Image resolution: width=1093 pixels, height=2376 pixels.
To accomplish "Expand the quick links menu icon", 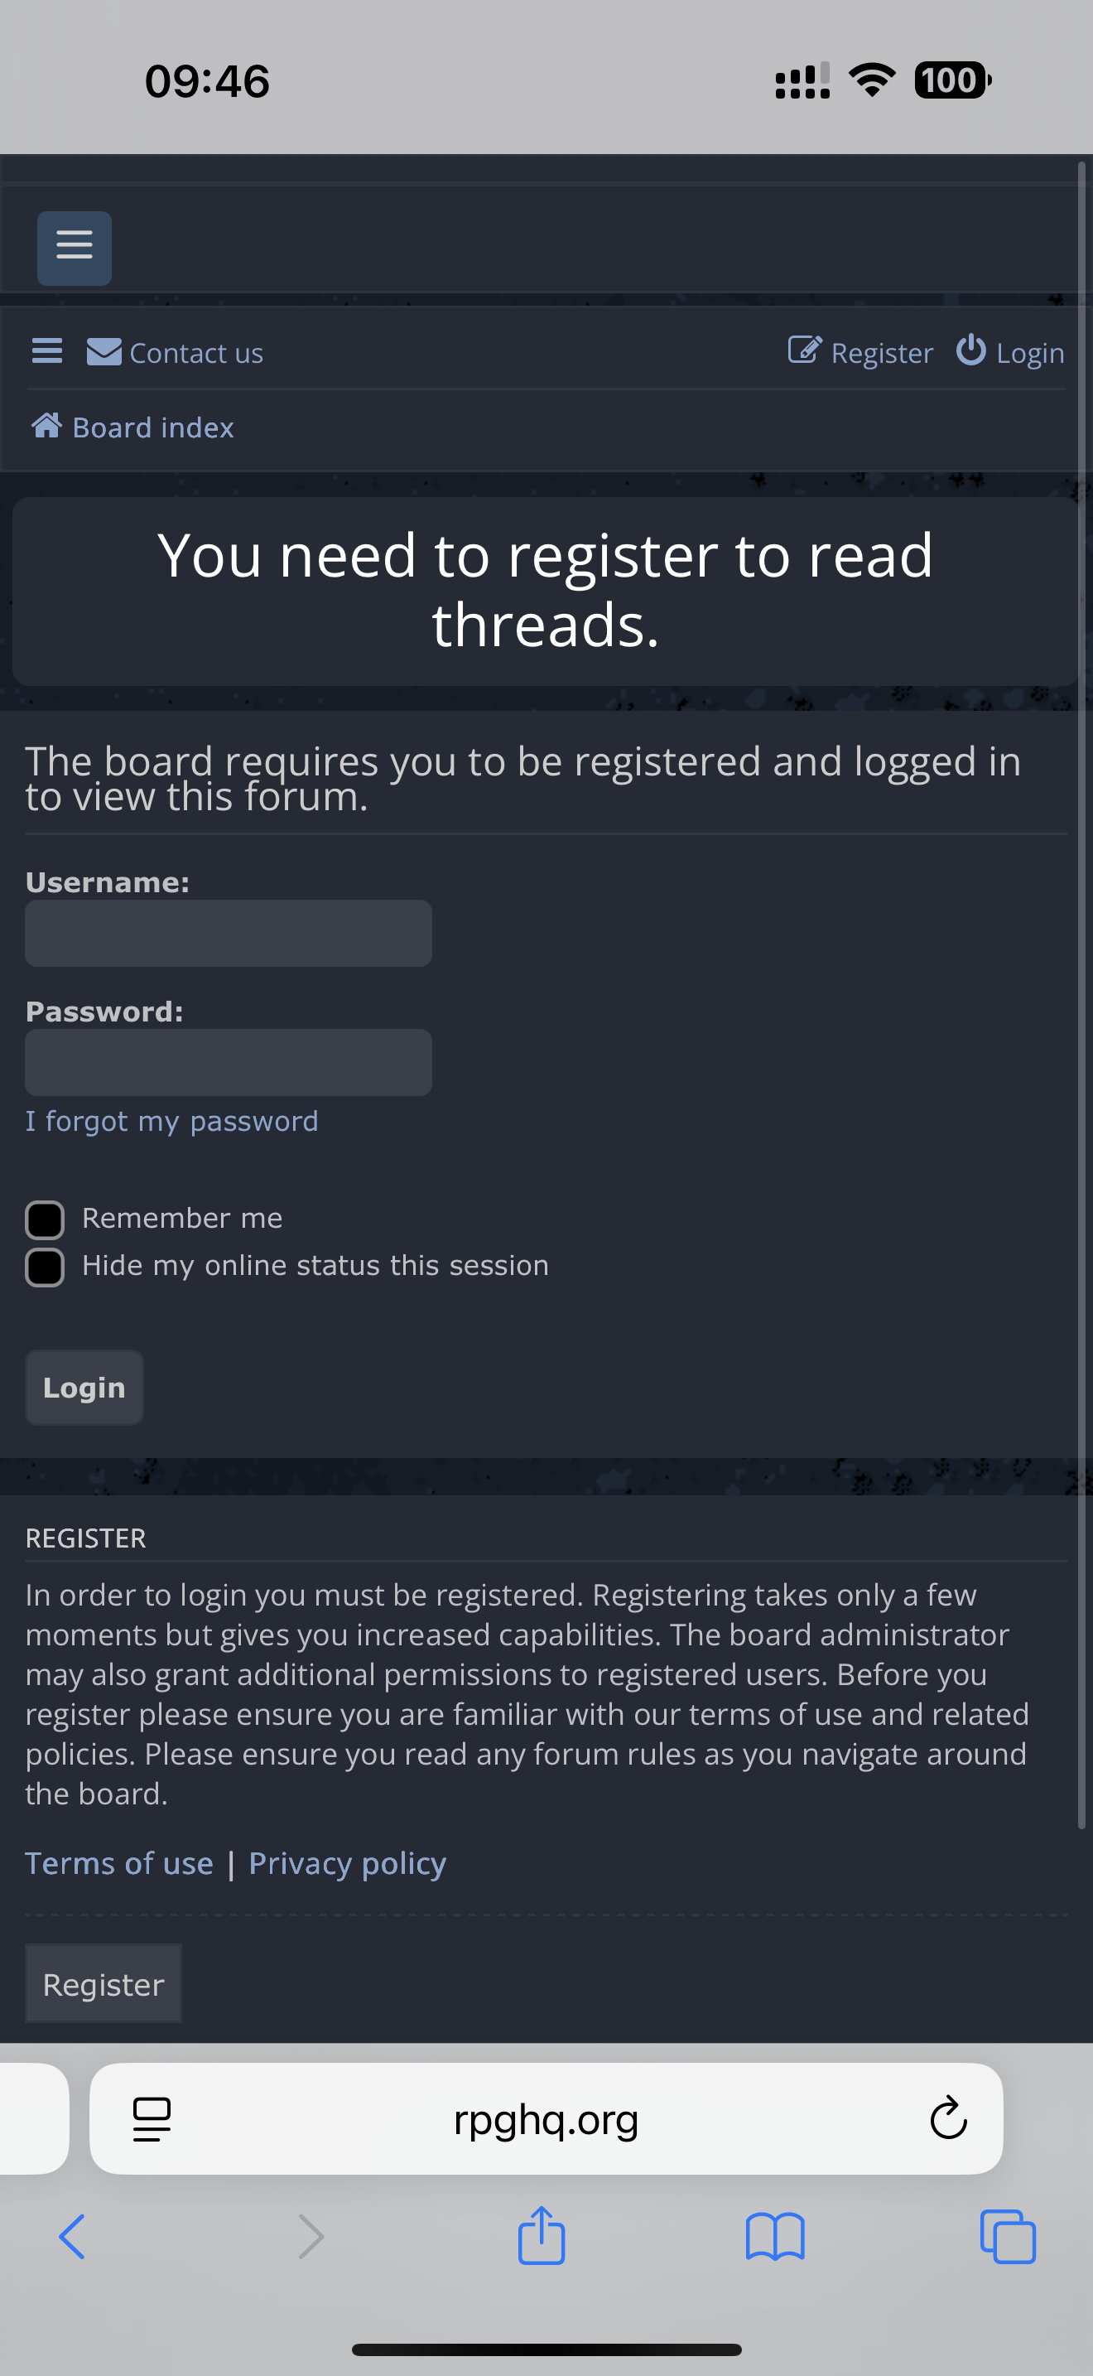I will [x=47, y=351].
